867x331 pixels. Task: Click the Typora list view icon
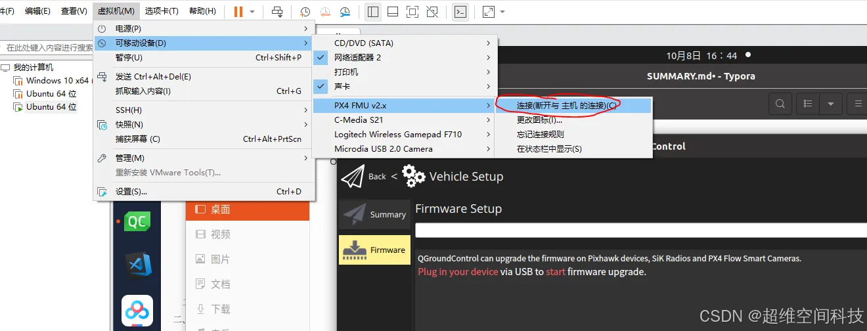click(x=807, y=104)
